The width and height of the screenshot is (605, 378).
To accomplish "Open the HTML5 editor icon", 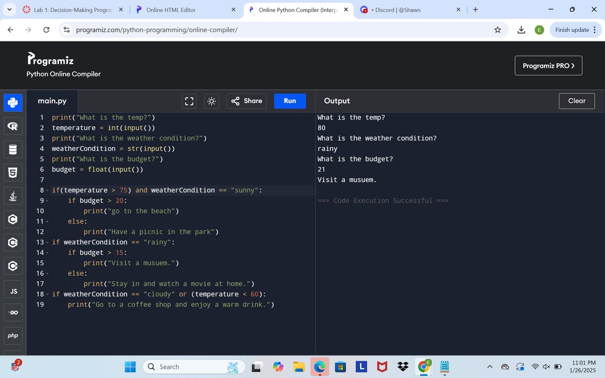I will pyautogui.click(x=13, y=173).
